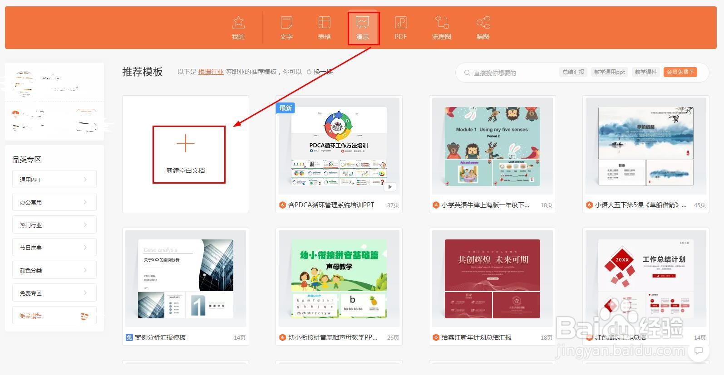724x375 pixels.
Task: Play the PDCA template preview video icon
Action: tap(390, 186)
